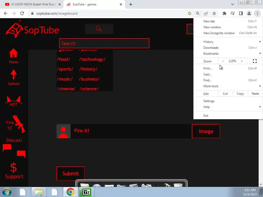Choose Exit from Chrome menu
Screen dimensions: 263x197
click(x=228, y=116)
